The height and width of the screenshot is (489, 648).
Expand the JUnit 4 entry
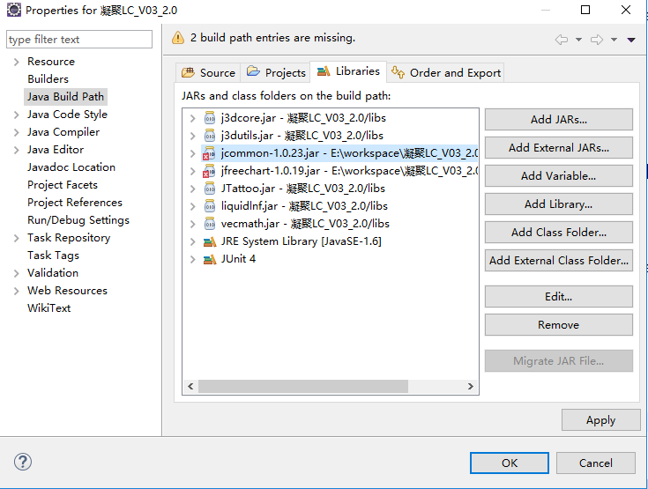(192, 259)
